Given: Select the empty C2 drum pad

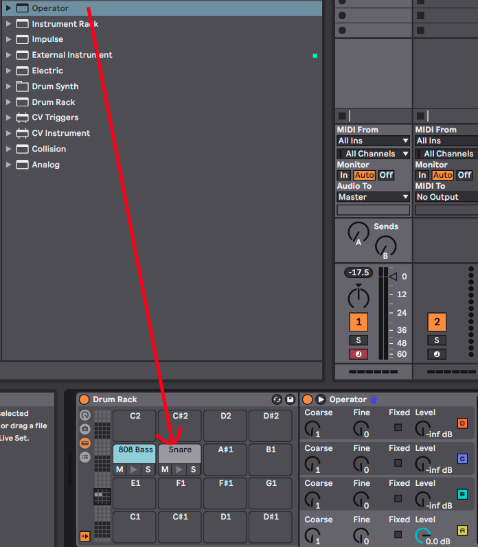Looking at the screenshot, I should point(135,426).
